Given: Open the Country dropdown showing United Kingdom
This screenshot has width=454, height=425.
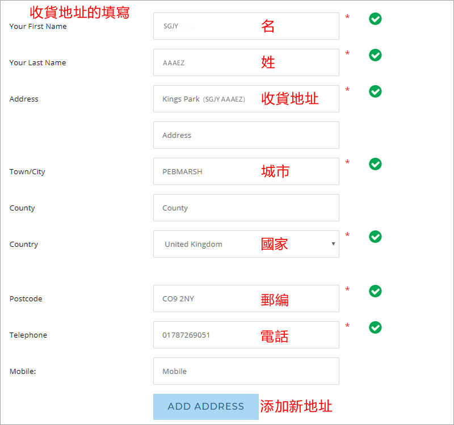Looking at the screenshot, I should (246, 244).
